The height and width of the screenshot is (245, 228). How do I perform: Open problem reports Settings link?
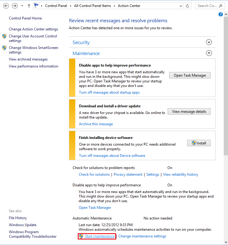point(153,174)
